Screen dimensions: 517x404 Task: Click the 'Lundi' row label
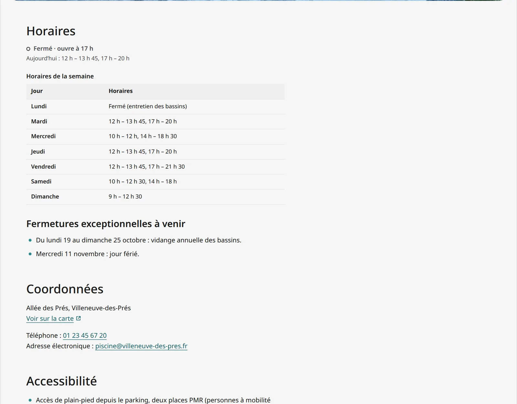point(39,106)
